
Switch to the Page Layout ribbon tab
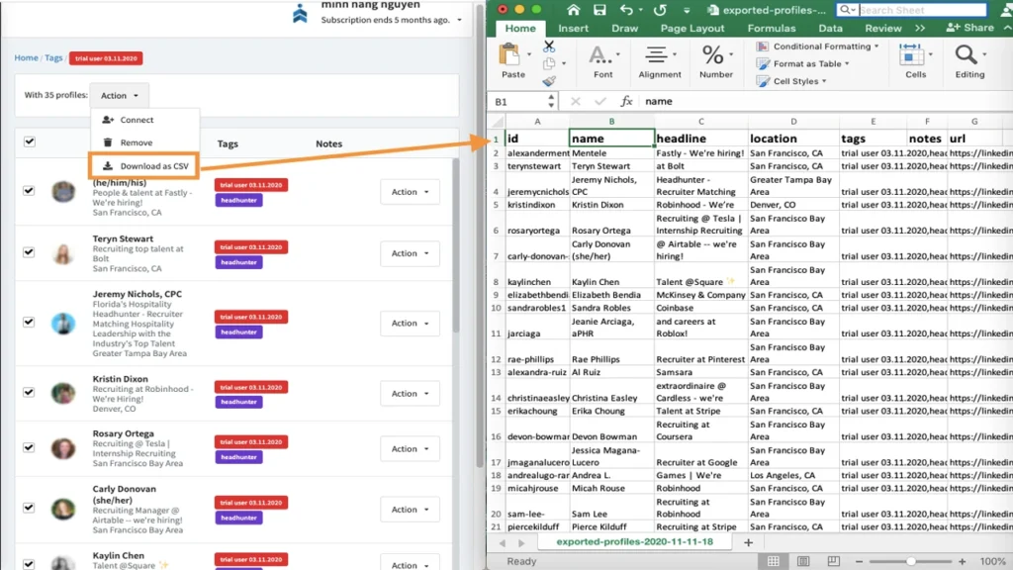[x=691, y=29]
